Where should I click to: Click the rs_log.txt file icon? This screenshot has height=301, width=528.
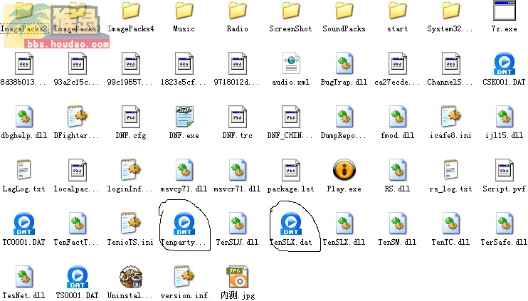[x=451, y=169]
